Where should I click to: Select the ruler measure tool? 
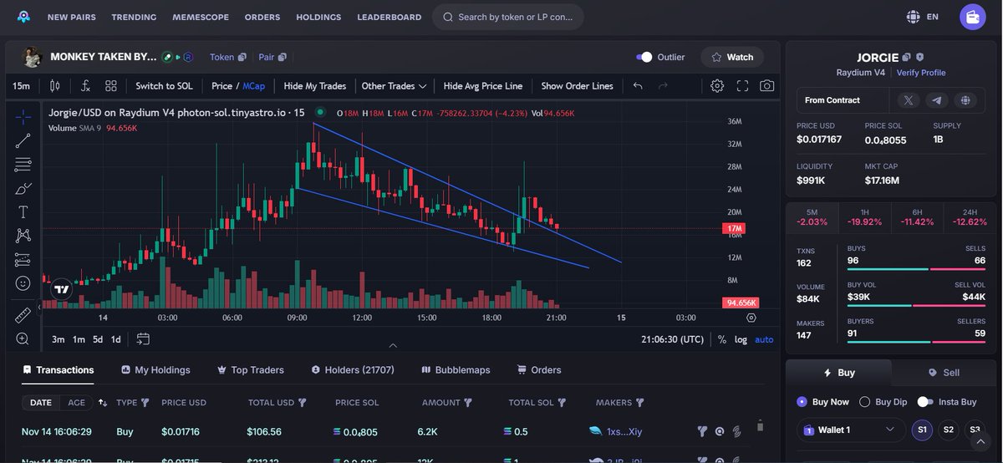[23, 315]
